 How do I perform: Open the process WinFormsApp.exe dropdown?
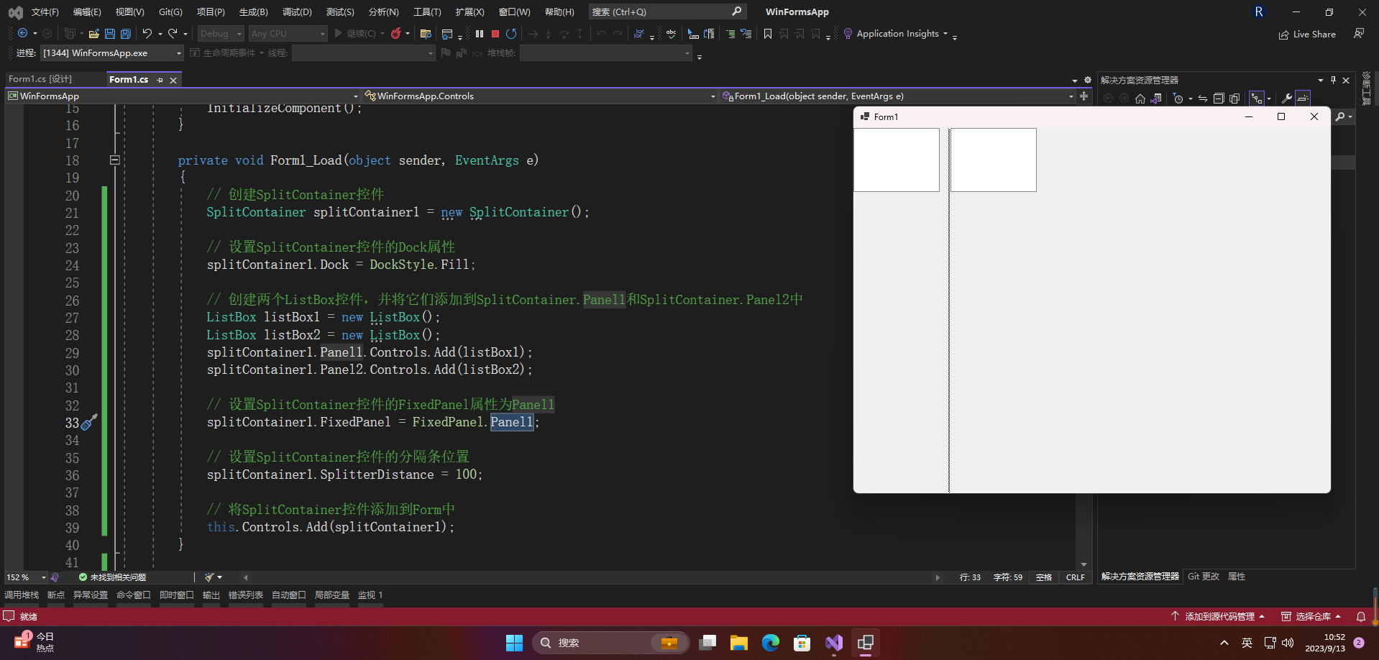(112, 53)
